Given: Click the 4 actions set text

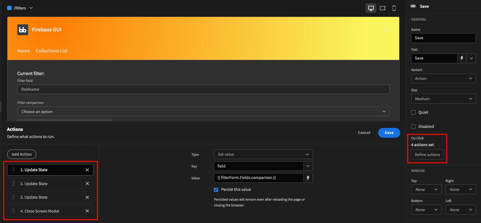Looking at the screenshot, I should [422, 145].
